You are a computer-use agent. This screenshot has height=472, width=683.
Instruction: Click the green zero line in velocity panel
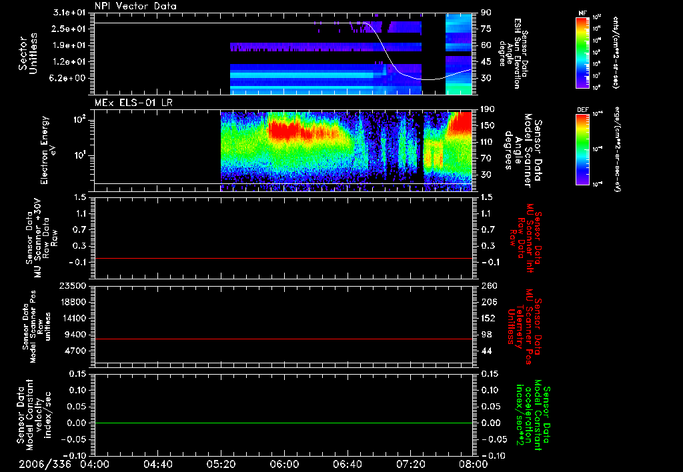pyautogui.click(x=283, y=423)
